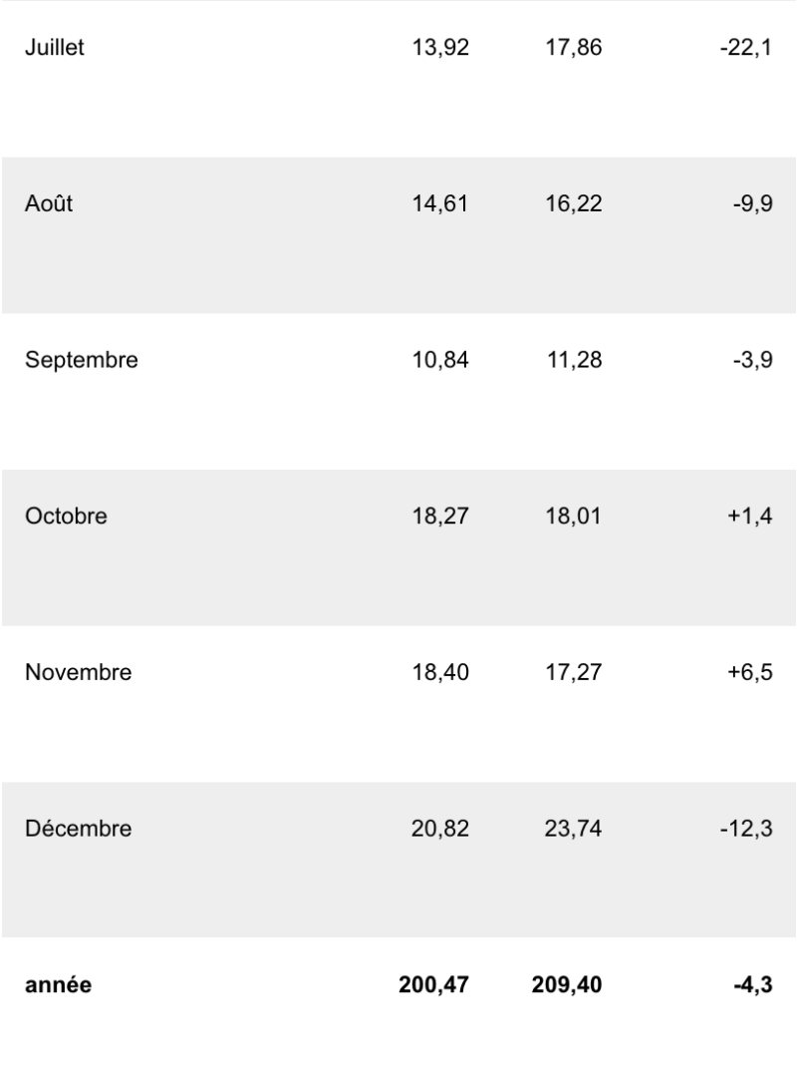Select the value 13,92 for Juillet

click(x=439, y=48)
